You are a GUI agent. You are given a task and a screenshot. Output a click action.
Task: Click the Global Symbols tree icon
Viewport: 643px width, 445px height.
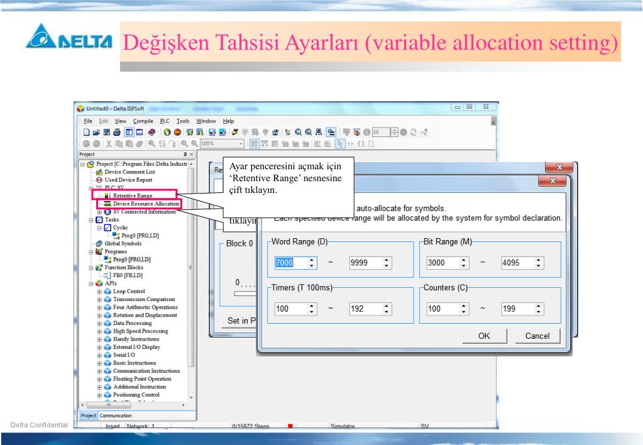click(x=99, y=244)
